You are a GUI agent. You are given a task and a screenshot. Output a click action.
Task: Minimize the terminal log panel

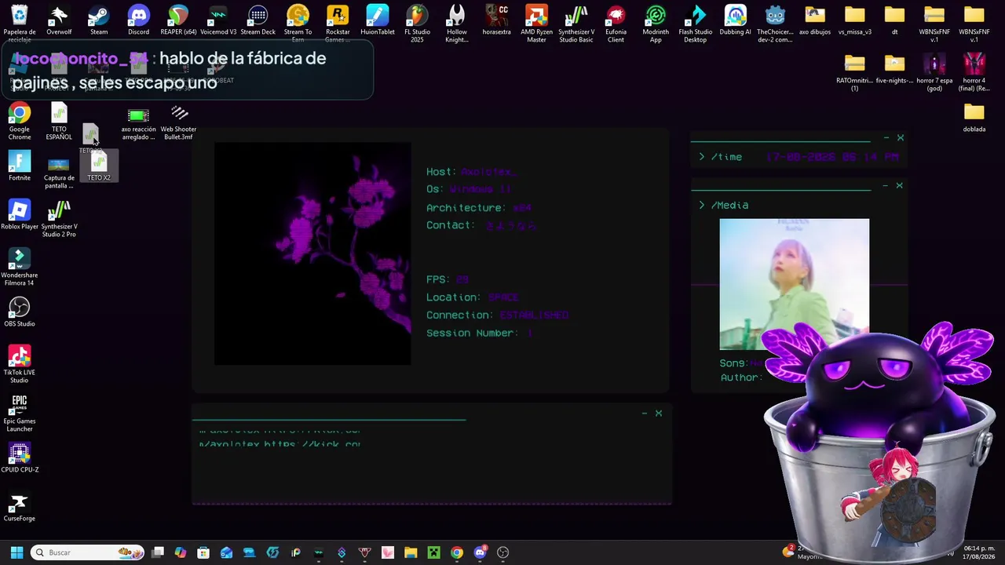click(645, 414)
